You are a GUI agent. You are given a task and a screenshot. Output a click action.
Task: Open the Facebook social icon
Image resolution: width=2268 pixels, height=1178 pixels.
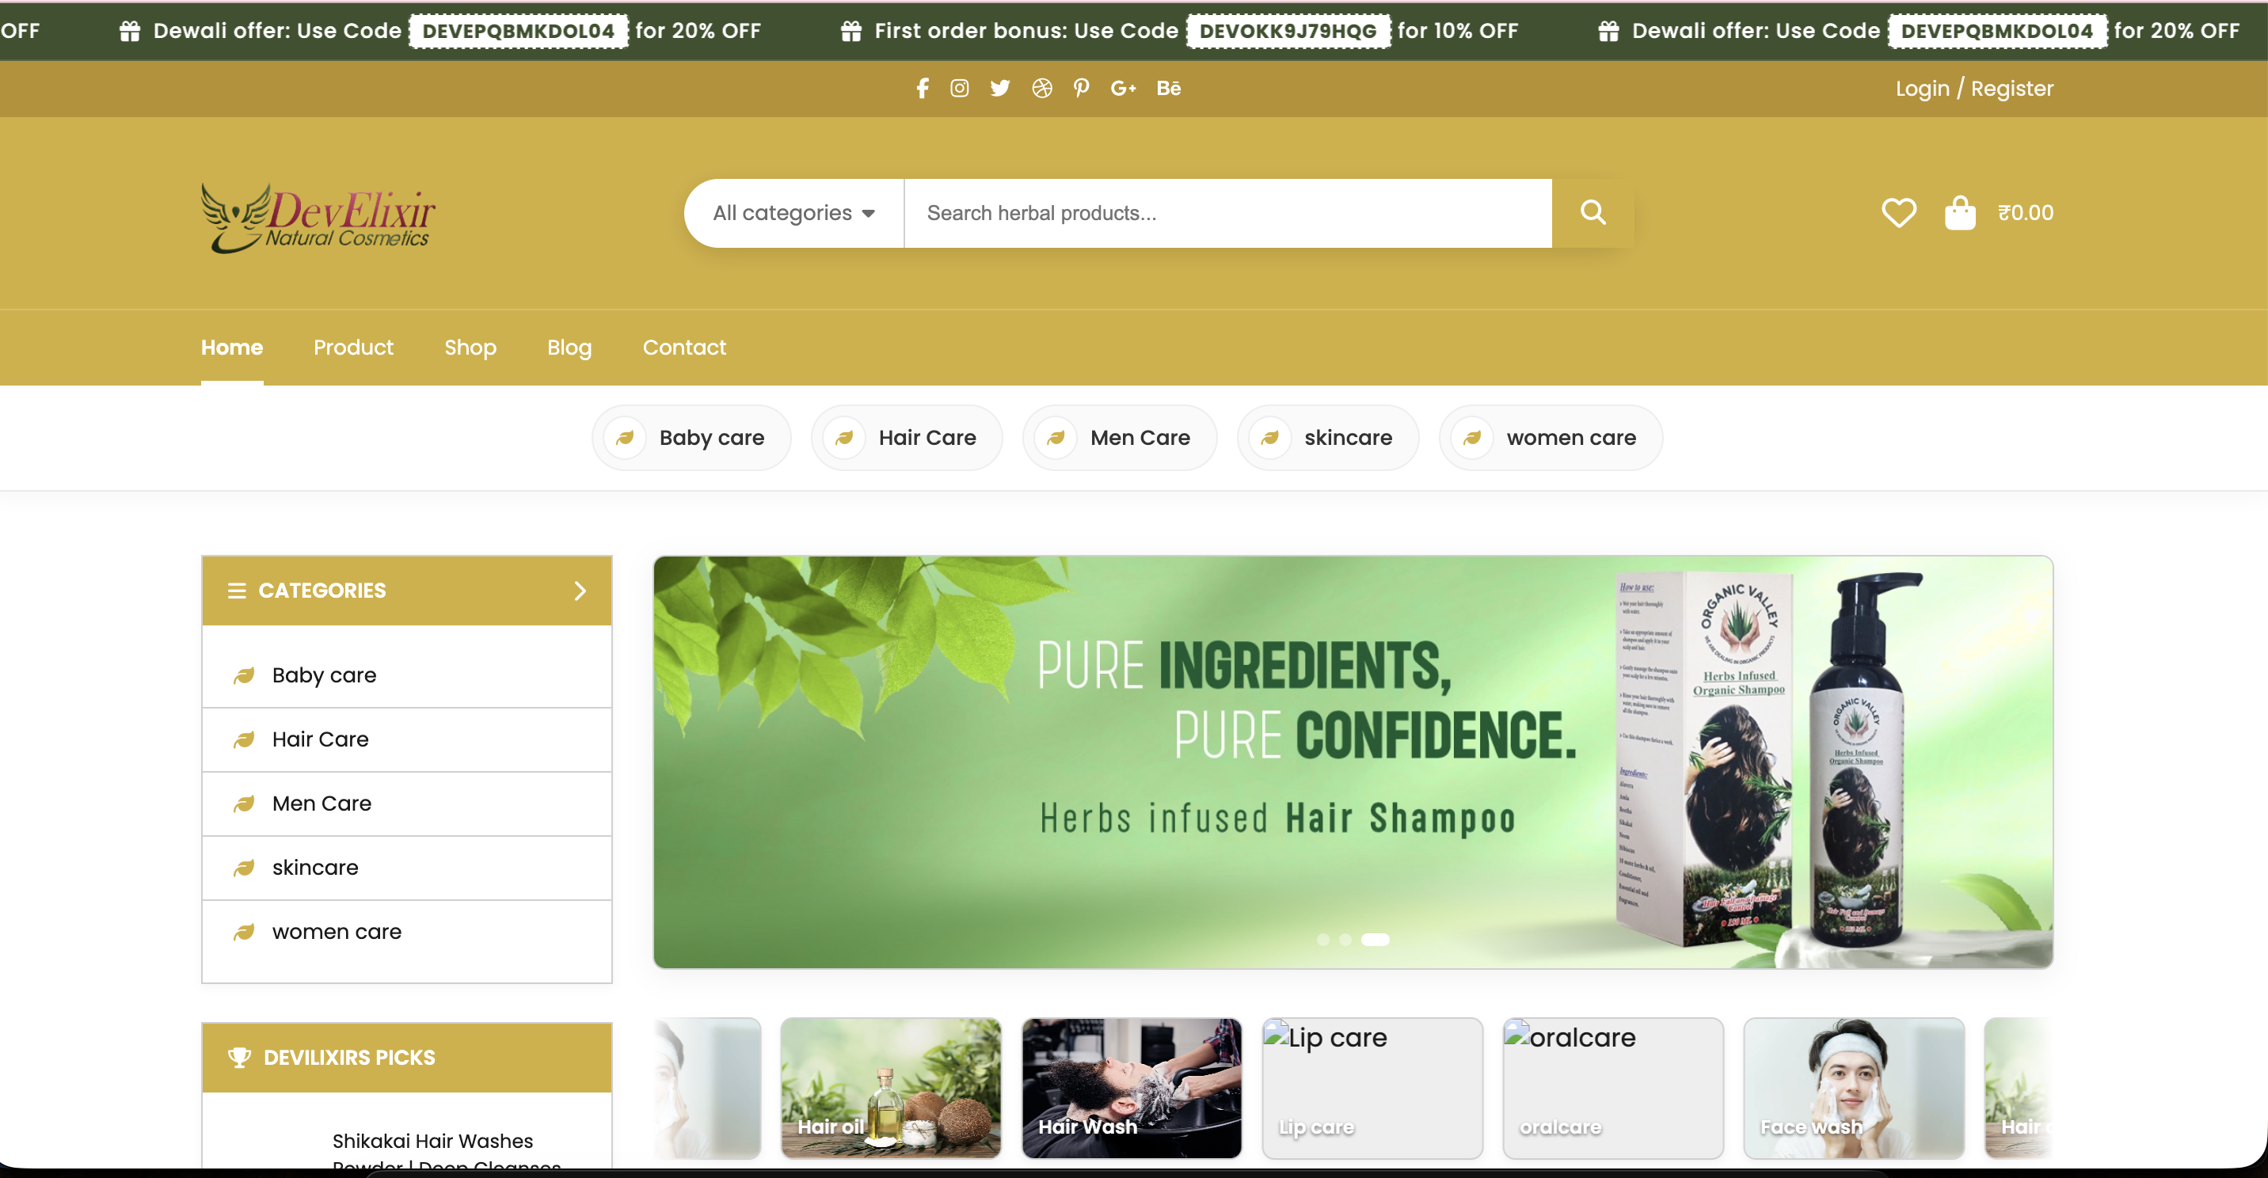click(922, 88)
